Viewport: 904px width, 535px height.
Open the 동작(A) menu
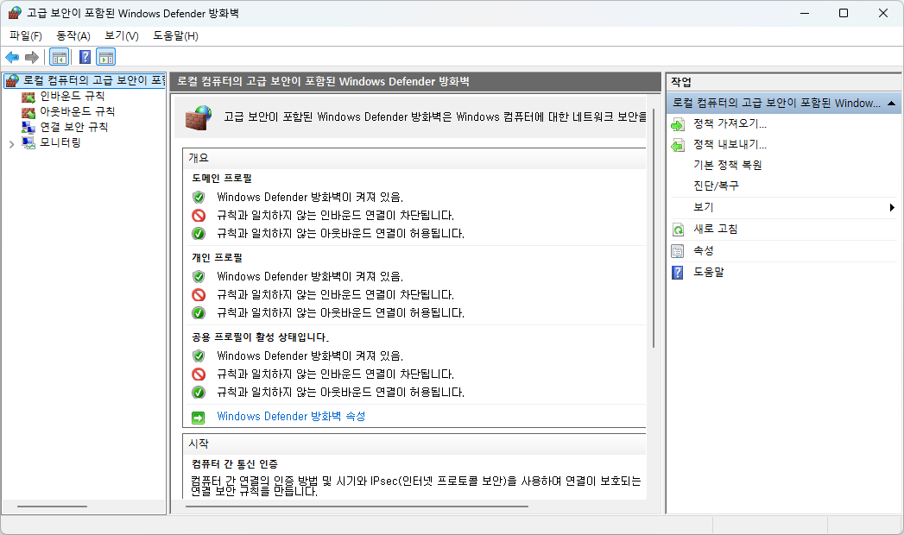73,35
